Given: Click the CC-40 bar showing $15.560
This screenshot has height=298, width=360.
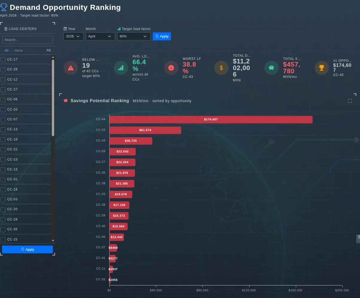Looking at the screenshot, I should (118, 226).
